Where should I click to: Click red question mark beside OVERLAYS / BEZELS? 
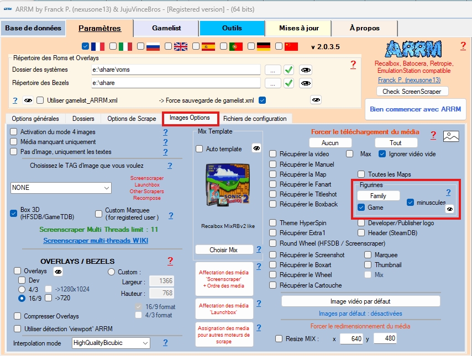pos(170,261)
